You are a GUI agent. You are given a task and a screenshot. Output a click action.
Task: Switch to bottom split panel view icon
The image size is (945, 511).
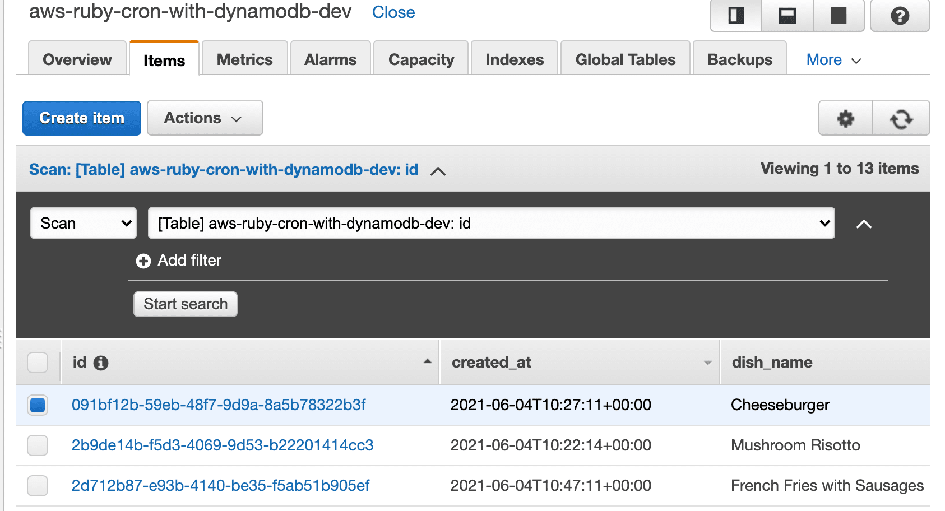pos(787,16)
